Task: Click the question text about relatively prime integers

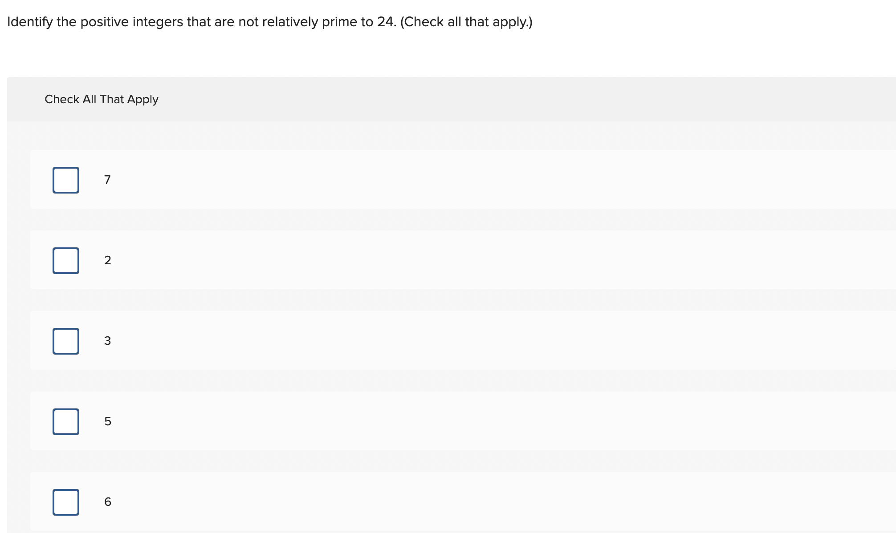Action: 269,21
